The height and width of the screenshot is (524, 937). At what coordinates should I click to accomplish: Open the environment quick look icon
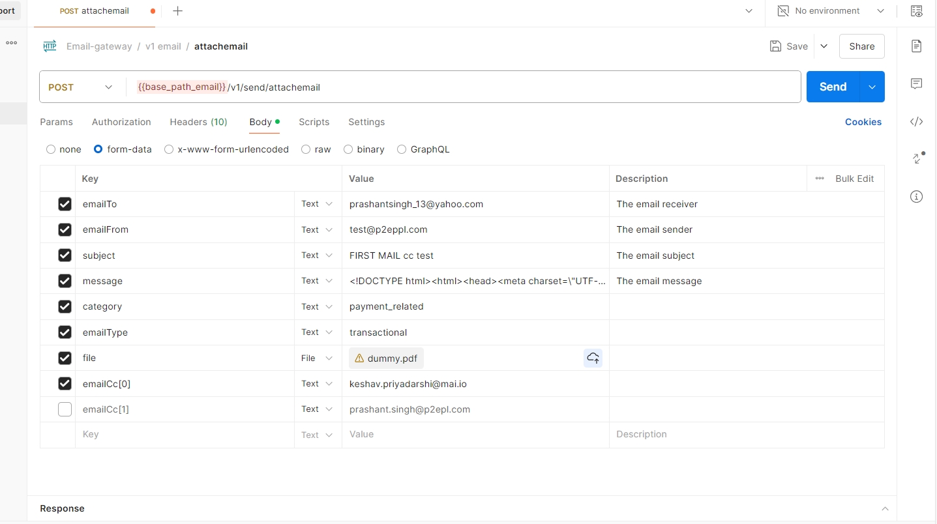pos(917,11)
